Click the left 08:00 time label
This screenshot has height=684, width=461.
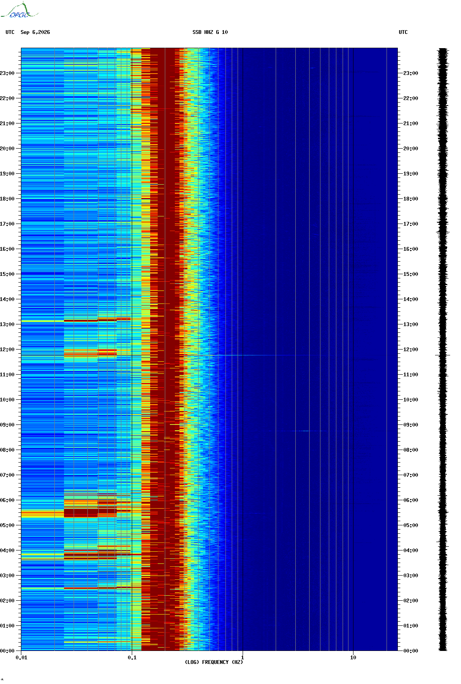7,450
